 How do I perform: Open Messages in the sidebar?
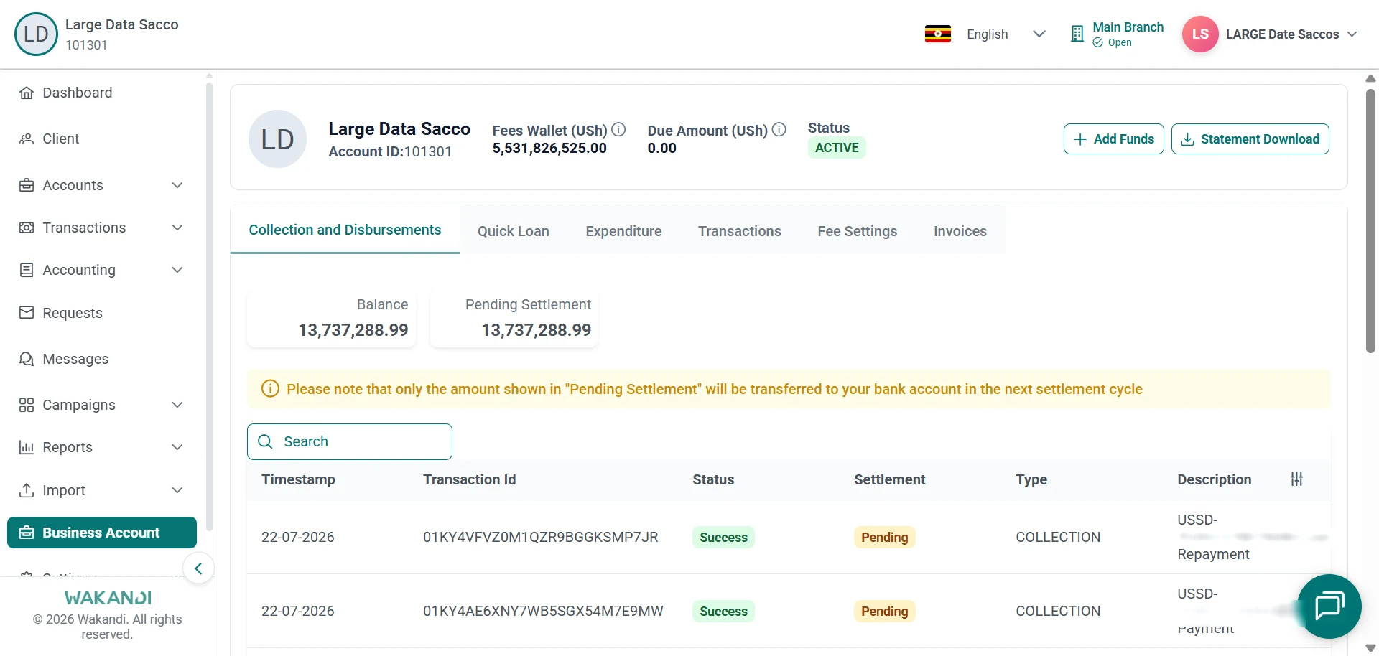[x=75, y=359]
